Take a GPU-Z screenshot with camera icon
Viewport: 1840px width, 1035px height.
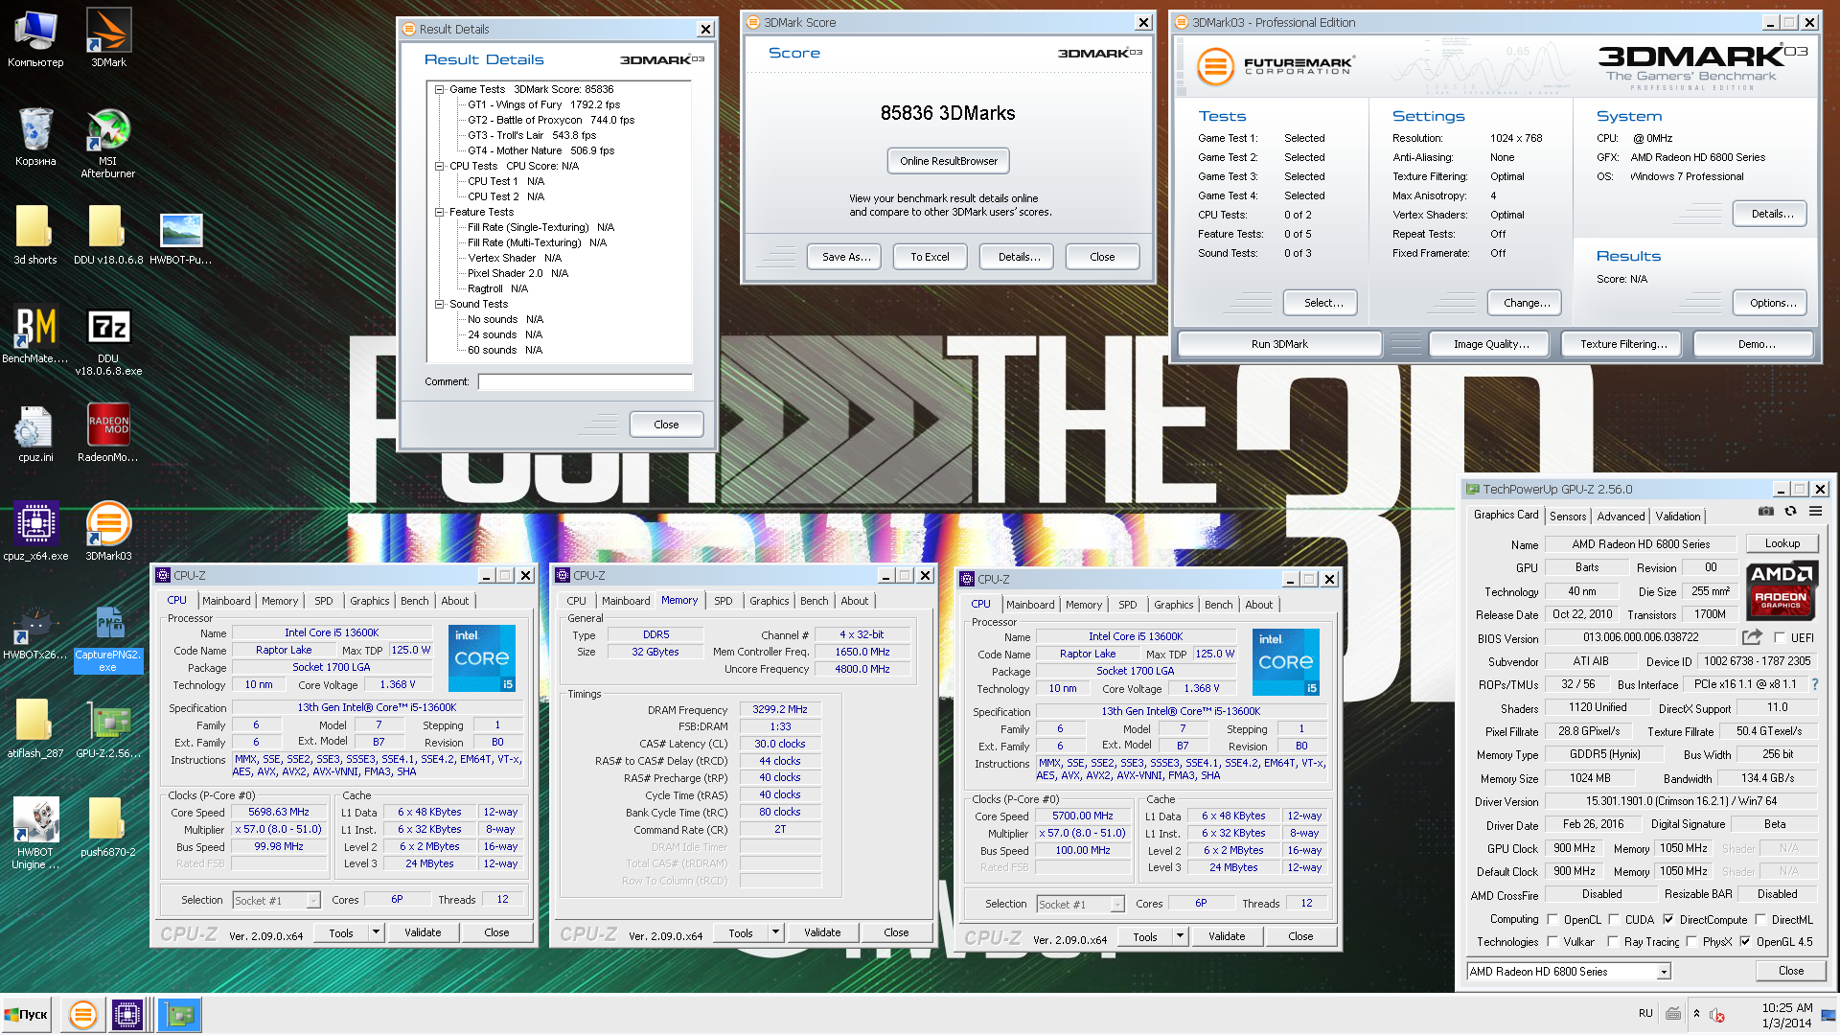(1765, 512)
